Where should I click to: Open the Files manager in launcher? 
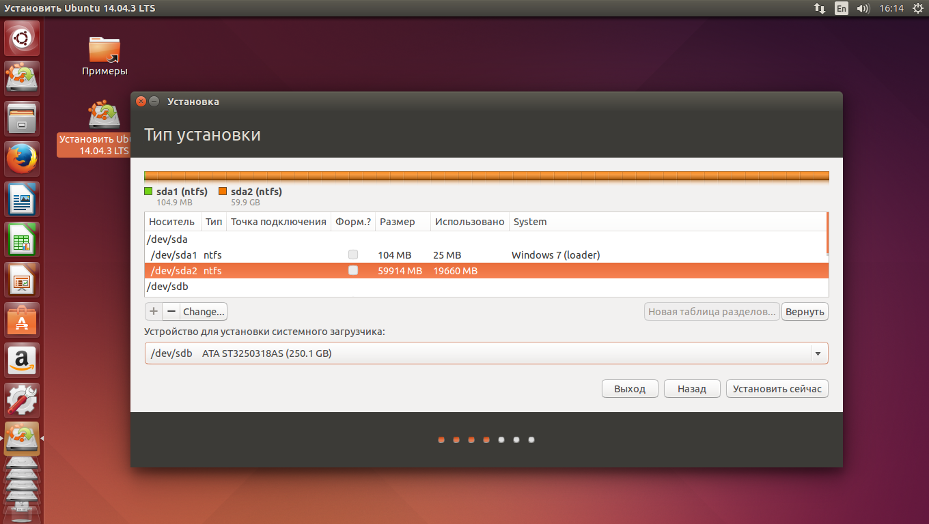[x=23, y=119]
